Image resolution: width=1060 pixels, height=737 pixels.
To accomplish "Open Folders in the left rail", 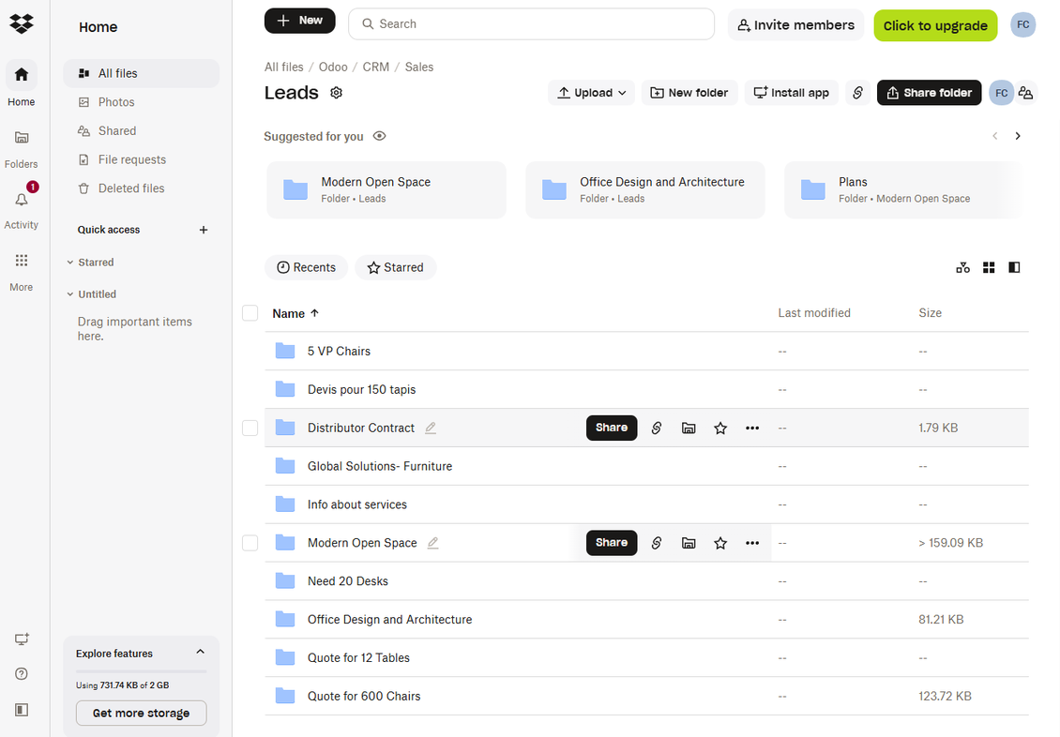I will pyautogui.click(x=22, y=148).
